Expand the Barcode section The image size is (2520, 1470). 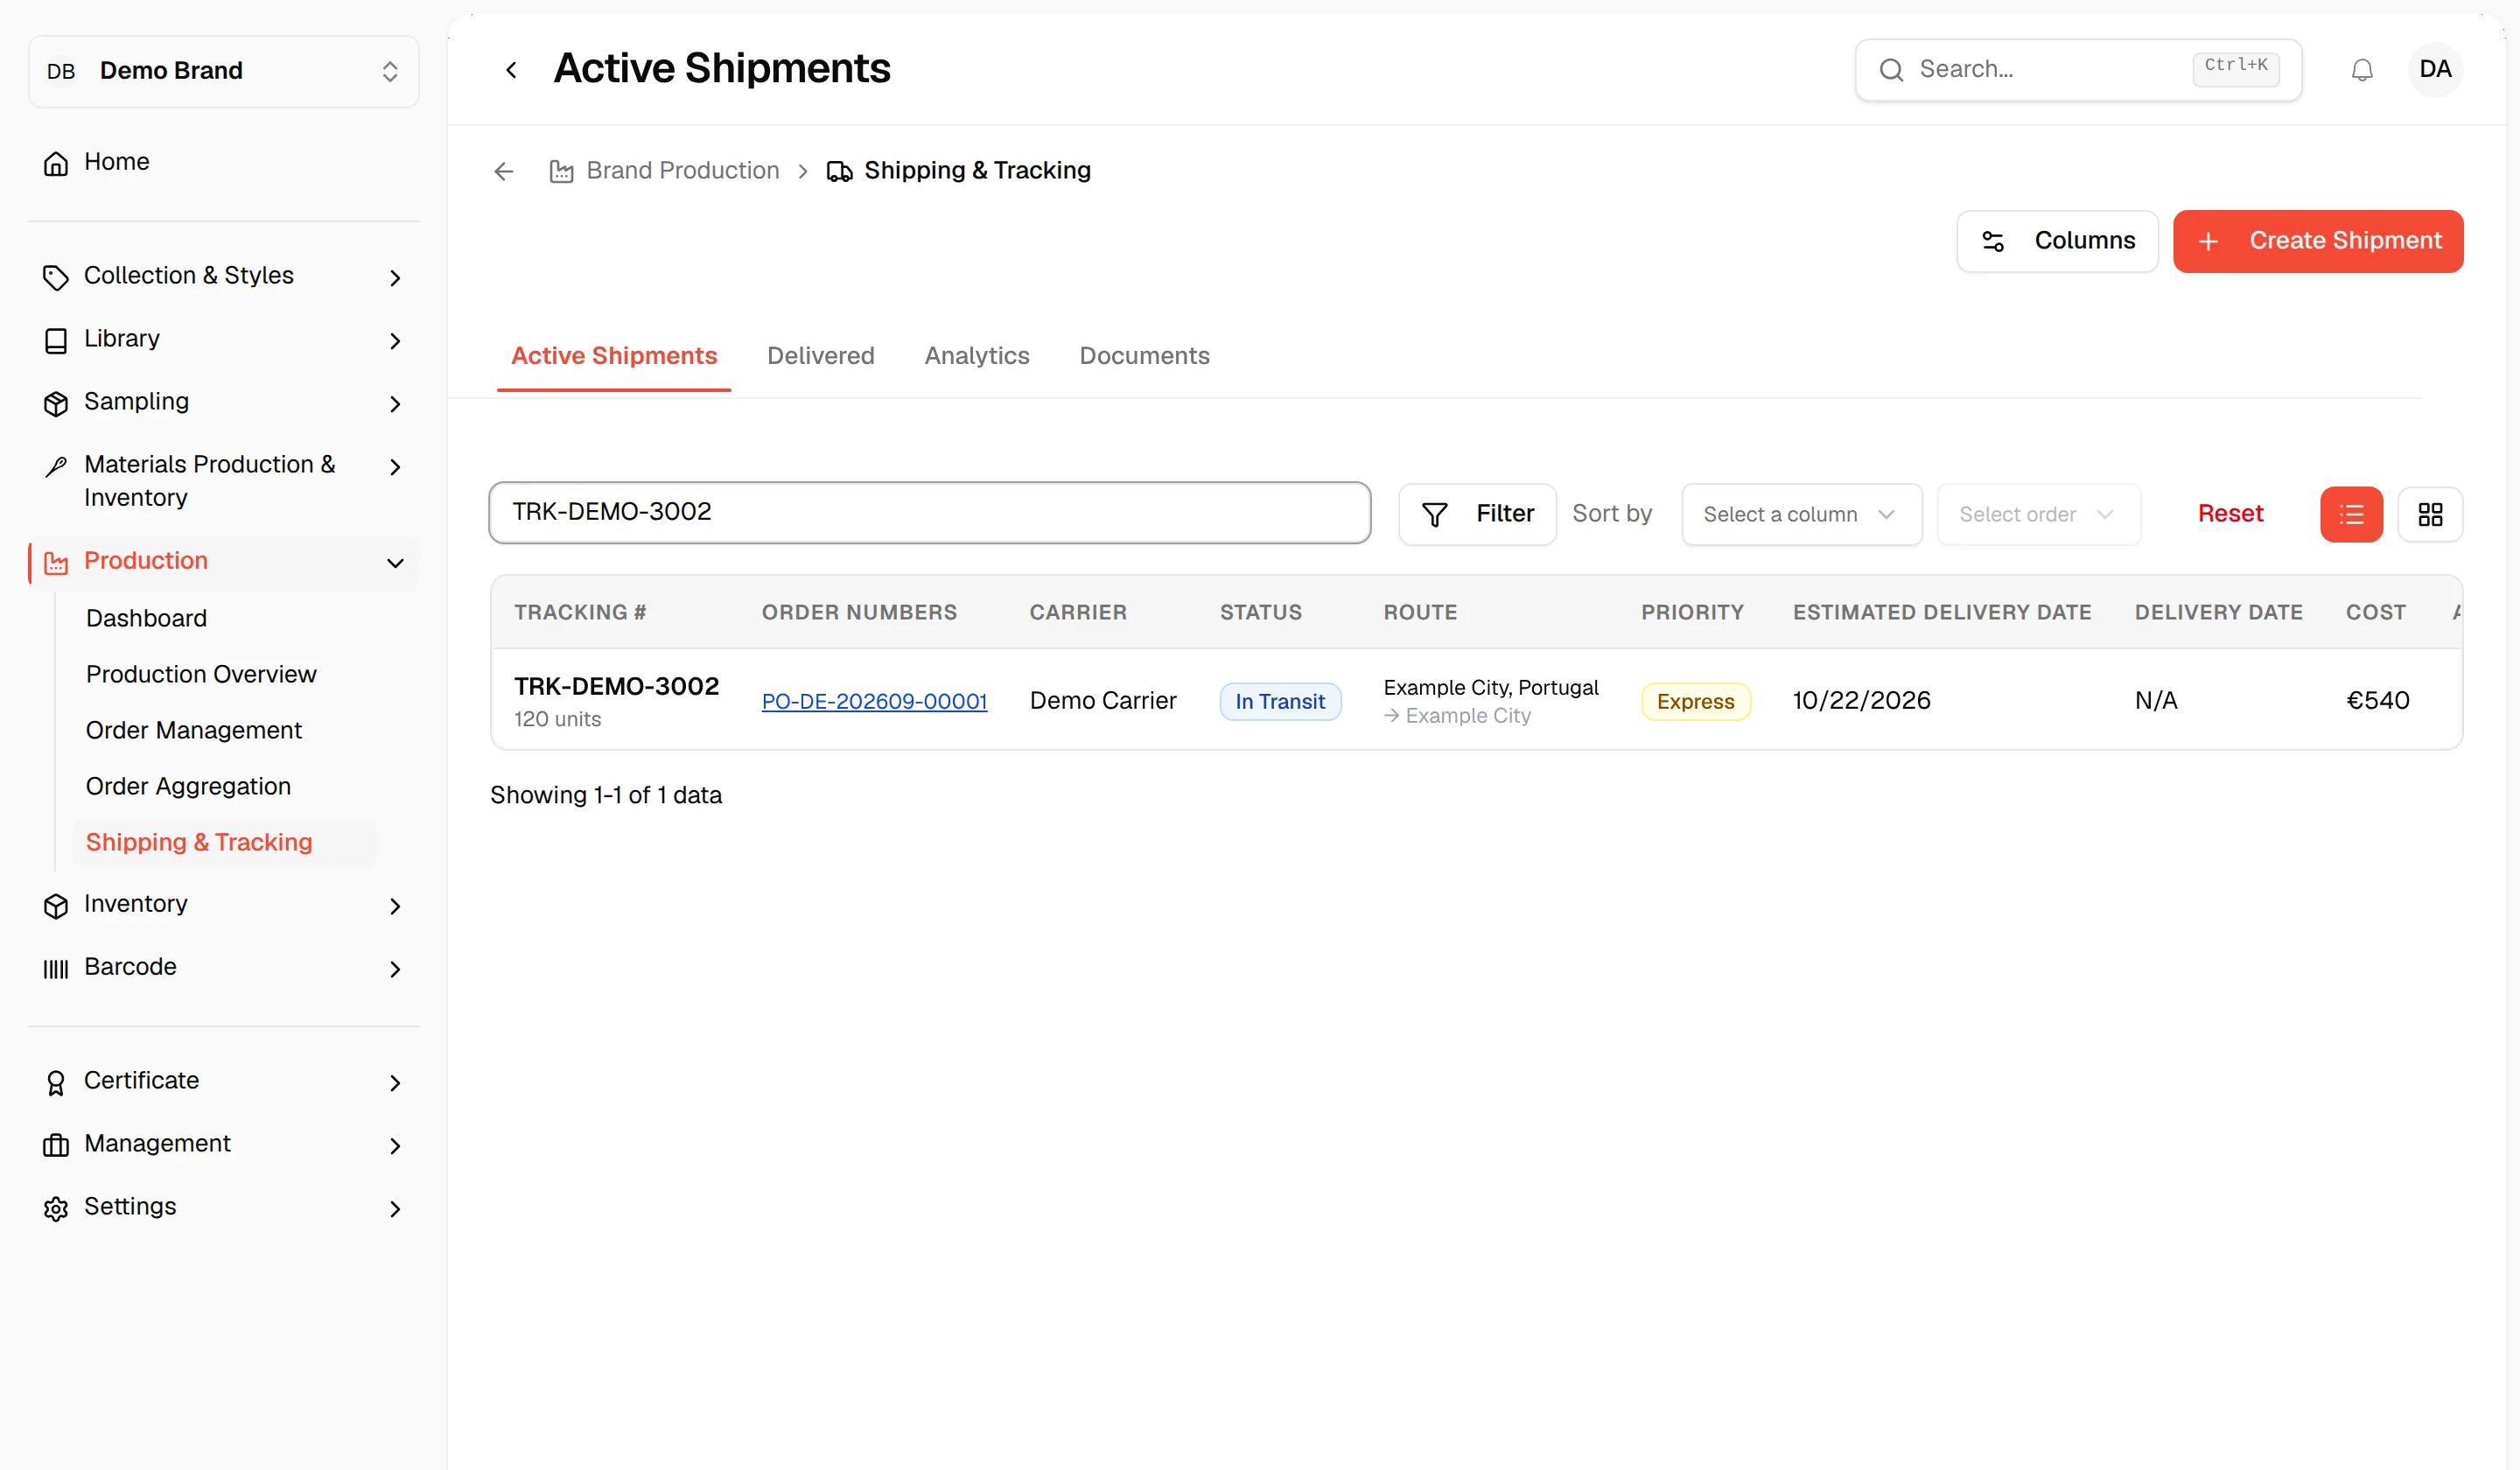pyautogui.click(x=223, y=968)
